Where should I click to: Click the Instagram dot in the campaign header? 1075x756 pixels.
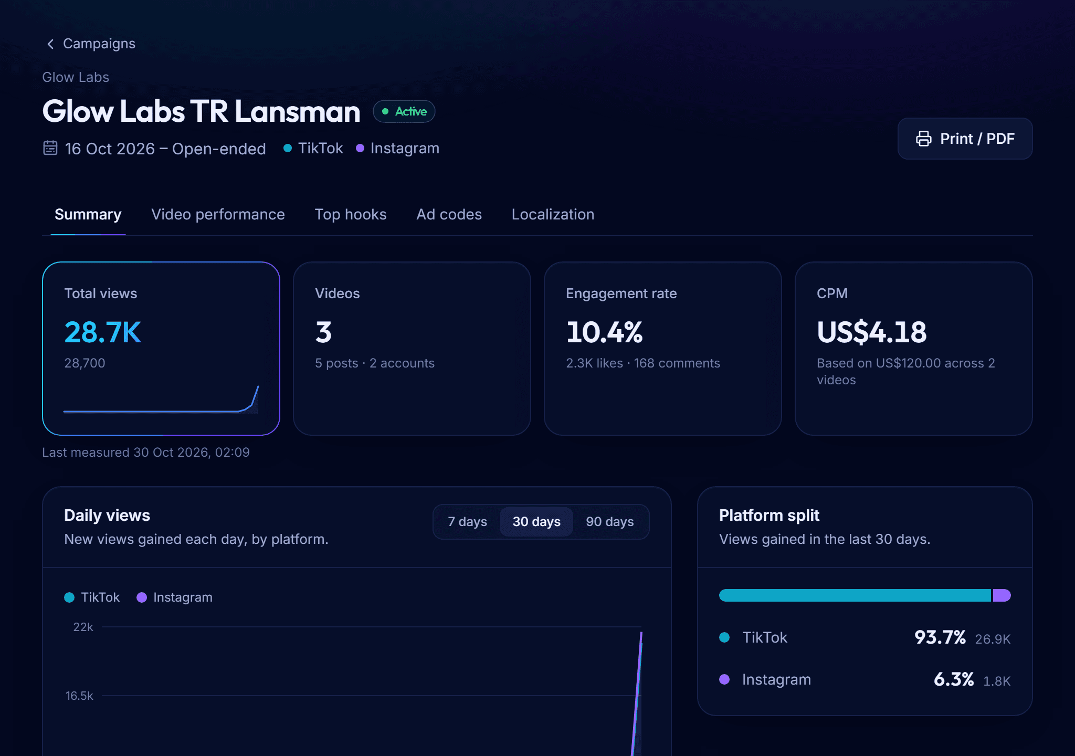coord(360,148)
